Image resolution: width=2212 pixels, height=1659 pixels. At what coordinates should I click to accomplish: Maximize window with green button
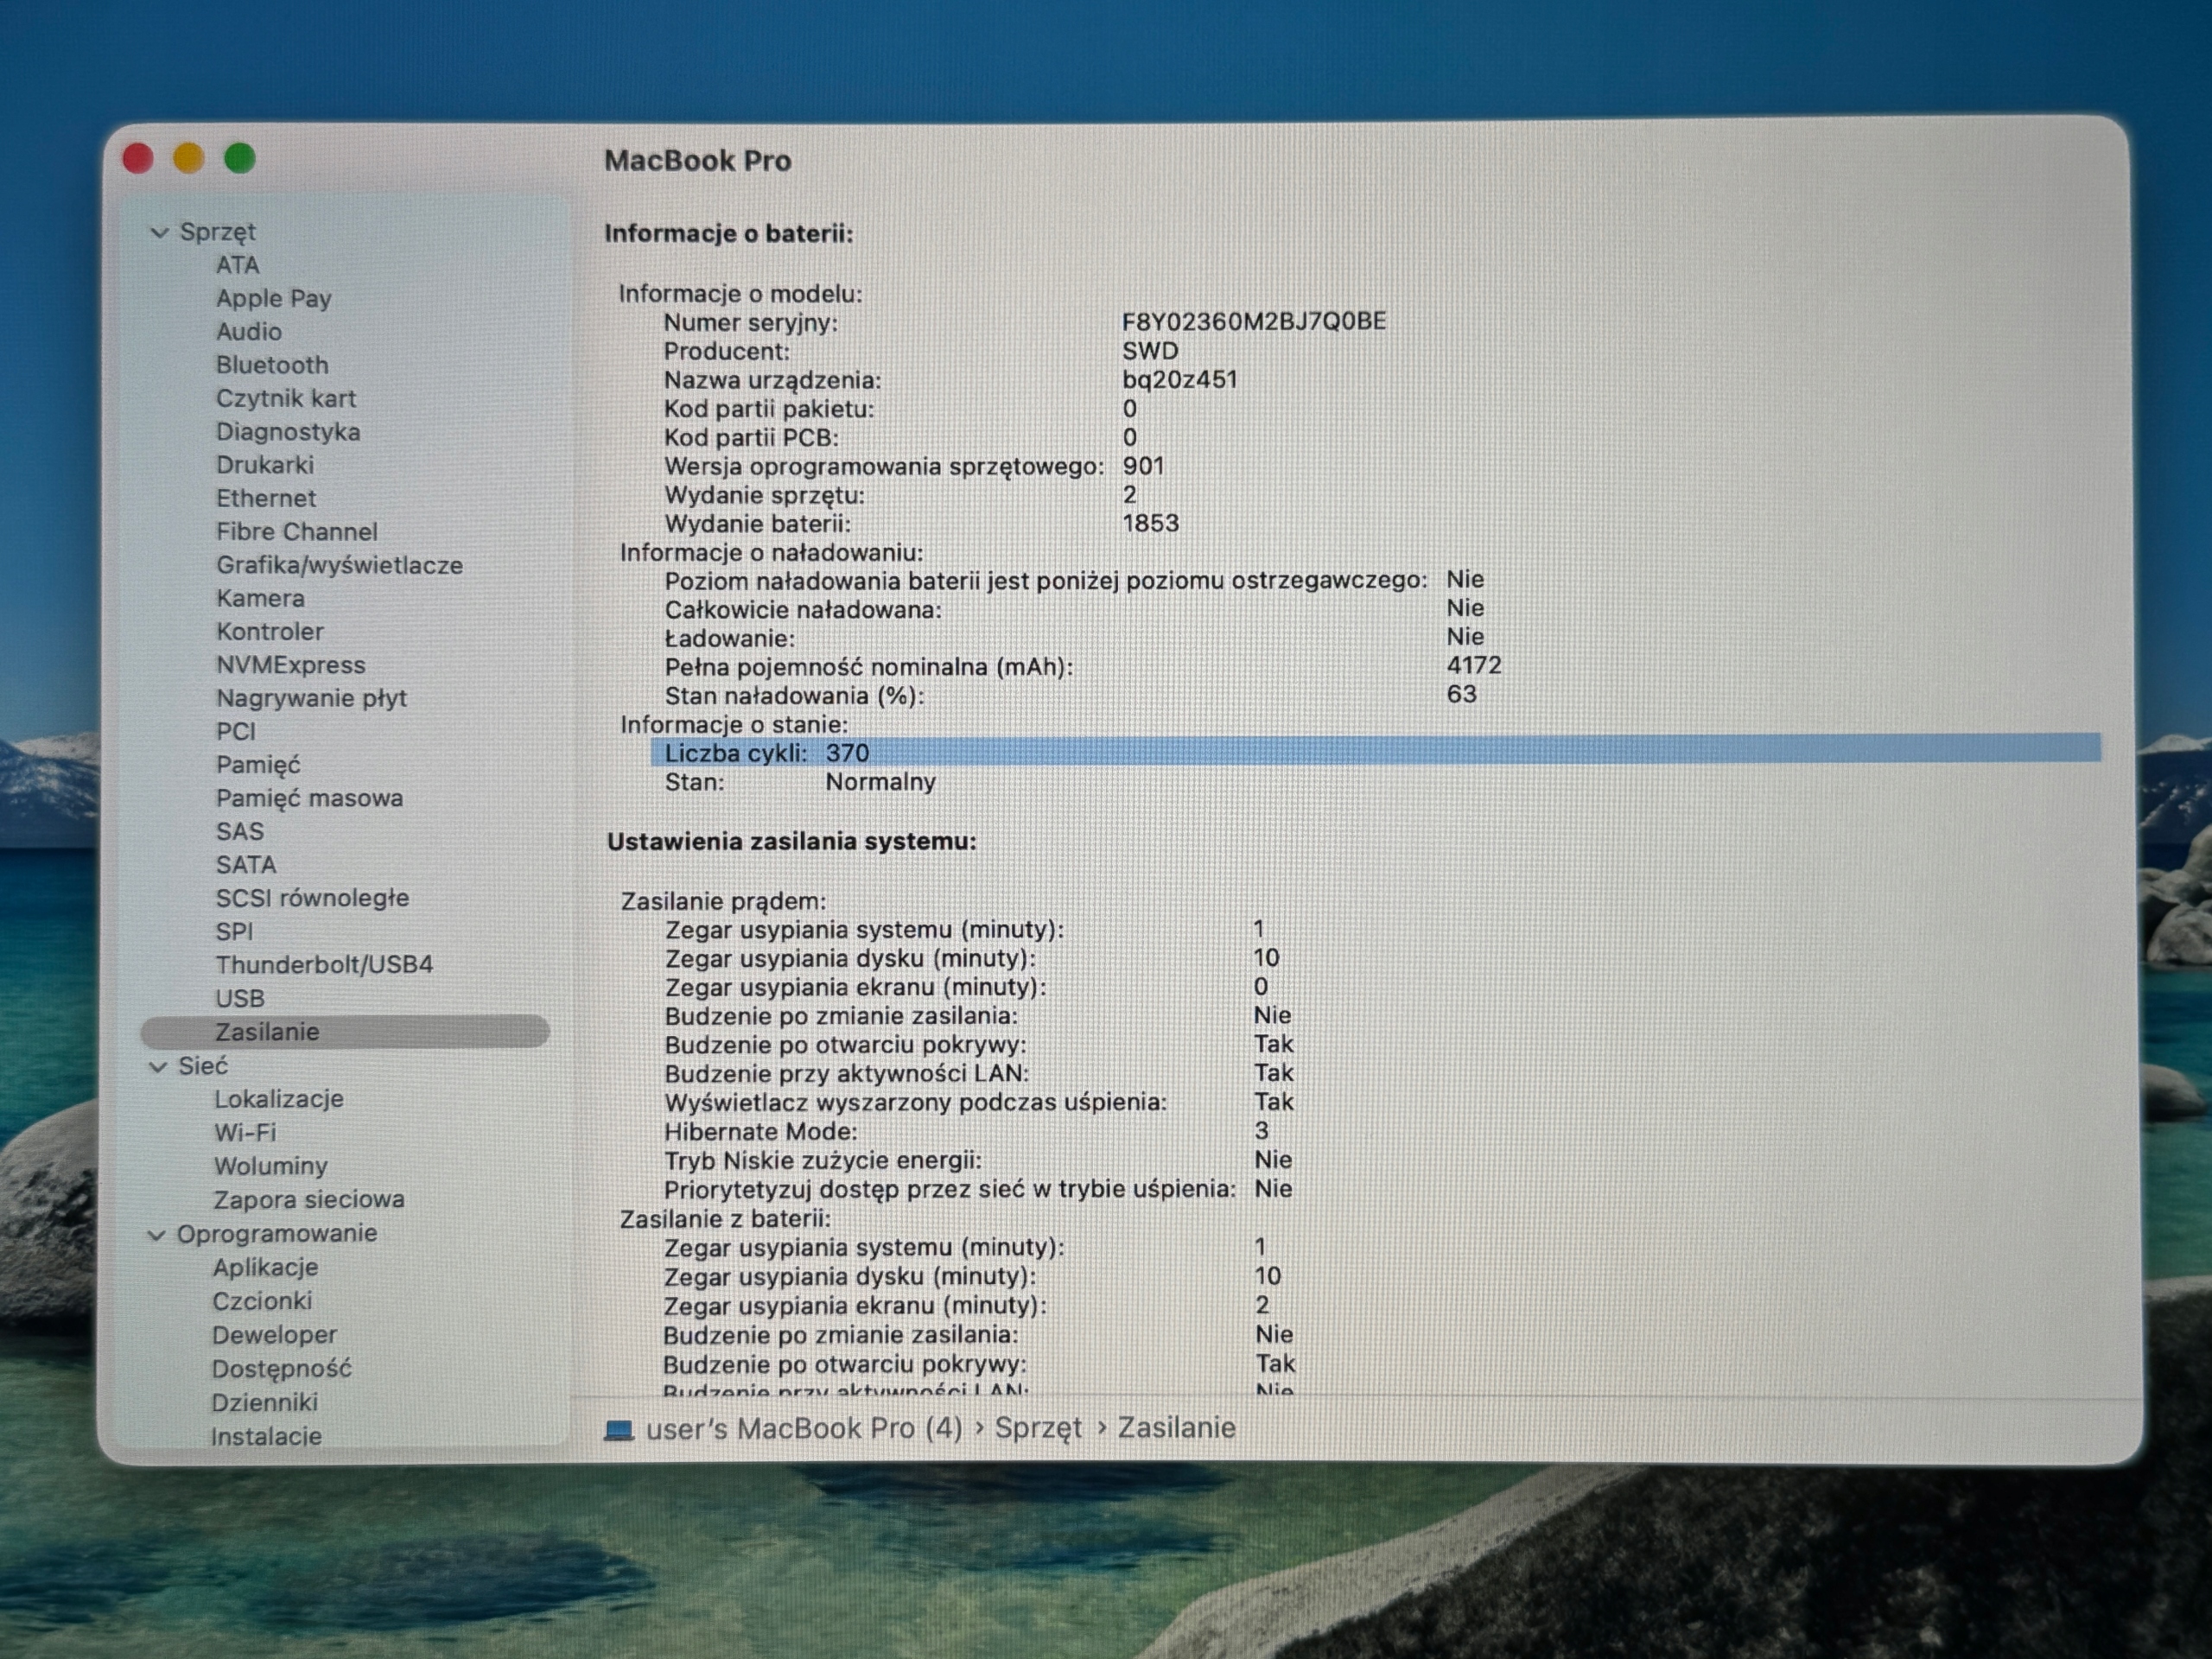pos(240,158)
